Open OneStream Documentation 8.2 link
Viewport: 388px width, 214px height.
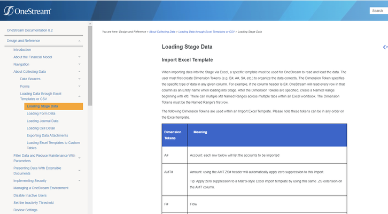pyautogui.click(x=30, y=30)
